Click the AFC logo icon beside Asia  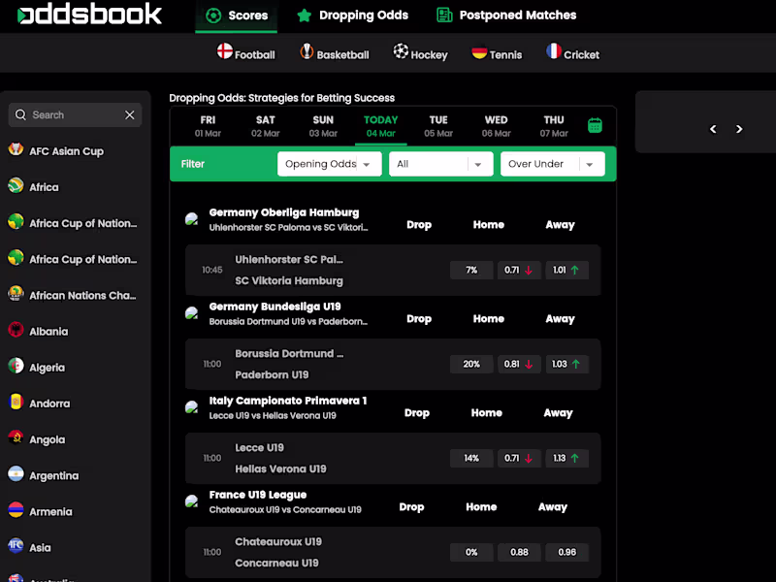[16, 545]
